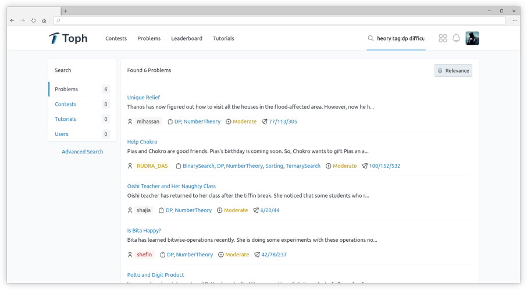The image size is (527, 290).
Task: Click the stats icon next to 100/152/532
Action: (x=365, y=166)
